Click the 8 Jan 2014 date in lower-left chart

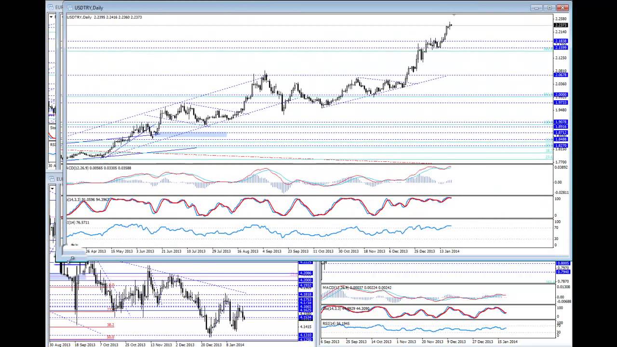coord(234,345)
